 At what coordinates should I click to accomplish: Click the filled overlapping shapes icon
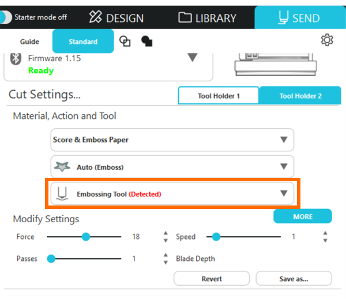[x=146, y=41]
